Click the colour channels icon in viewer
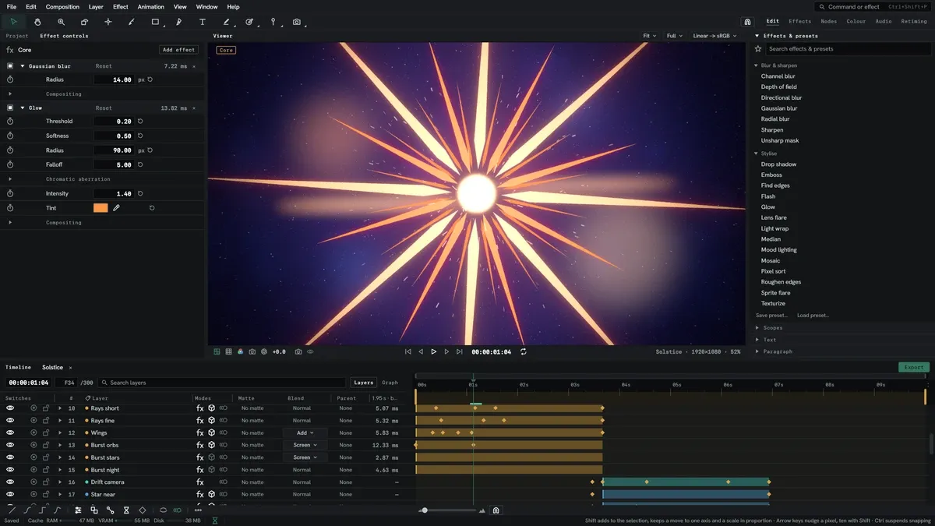The width and height of the screenshot is (935, 526). click(x=240, y=351)
